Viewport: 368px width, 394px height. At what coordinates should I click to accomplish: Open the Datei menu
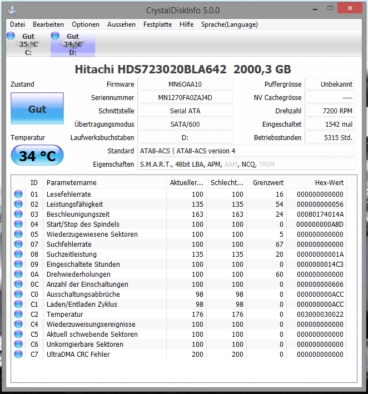[x=17, y=24]
